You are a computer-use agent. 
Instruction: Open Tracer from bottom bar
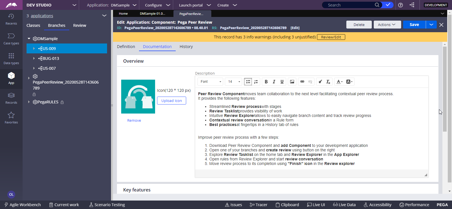(x=258, y=205)
